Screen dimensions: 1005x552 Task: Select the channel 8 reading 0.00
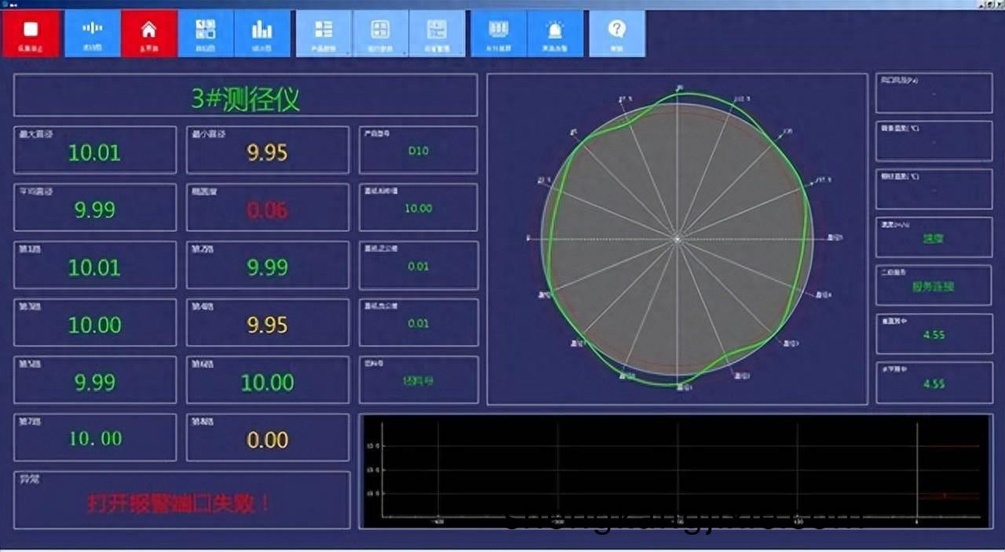pyautogui.click(x=267, y=440)
